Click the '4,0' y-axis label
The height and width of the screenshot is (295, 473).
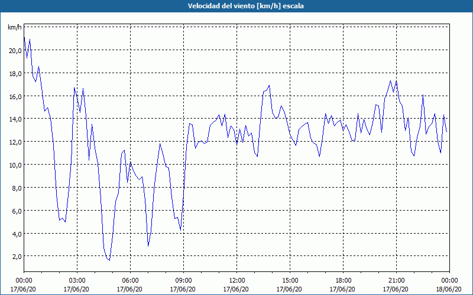17,234
